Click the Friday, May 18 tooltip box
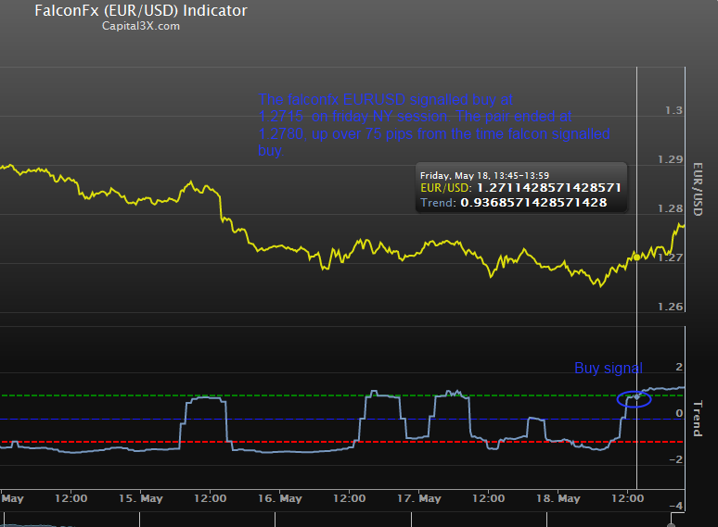This screenshot has height=527, width=718. pos(521,187)
